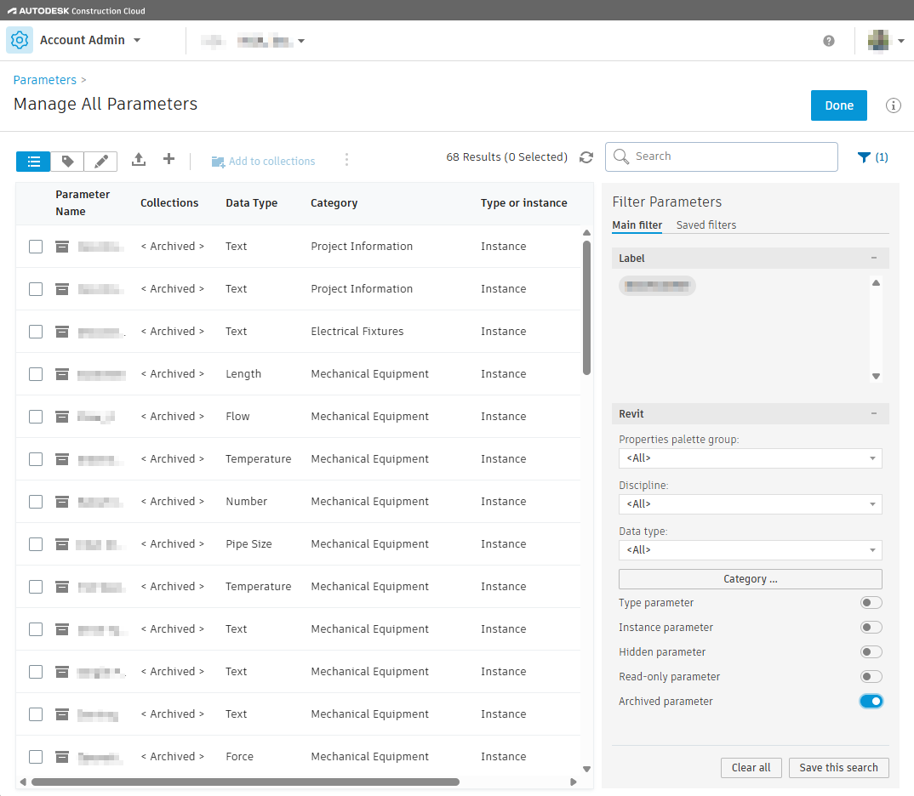
Task: Click the plus icon to add a parameter
Action: 168,160
